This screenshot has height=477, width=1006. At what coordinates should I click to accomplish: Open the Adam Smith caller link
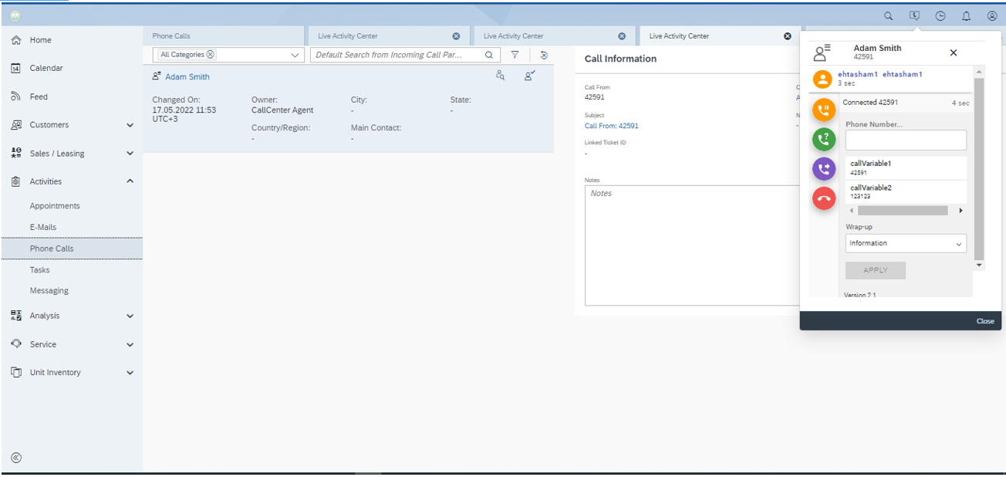pyautogui.click(x=187, y=77)
